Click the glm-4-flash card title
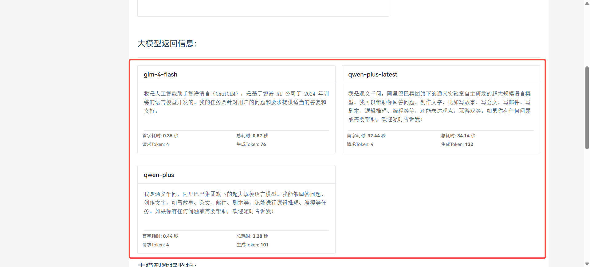 (x=160, y=74)
